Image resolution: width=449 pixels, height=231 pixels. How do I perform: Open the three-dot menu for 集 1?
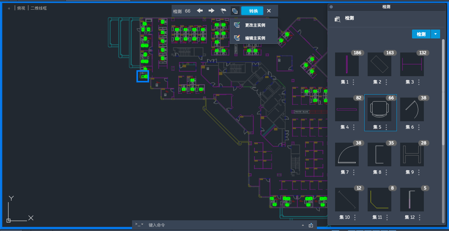tap(354, 82)
